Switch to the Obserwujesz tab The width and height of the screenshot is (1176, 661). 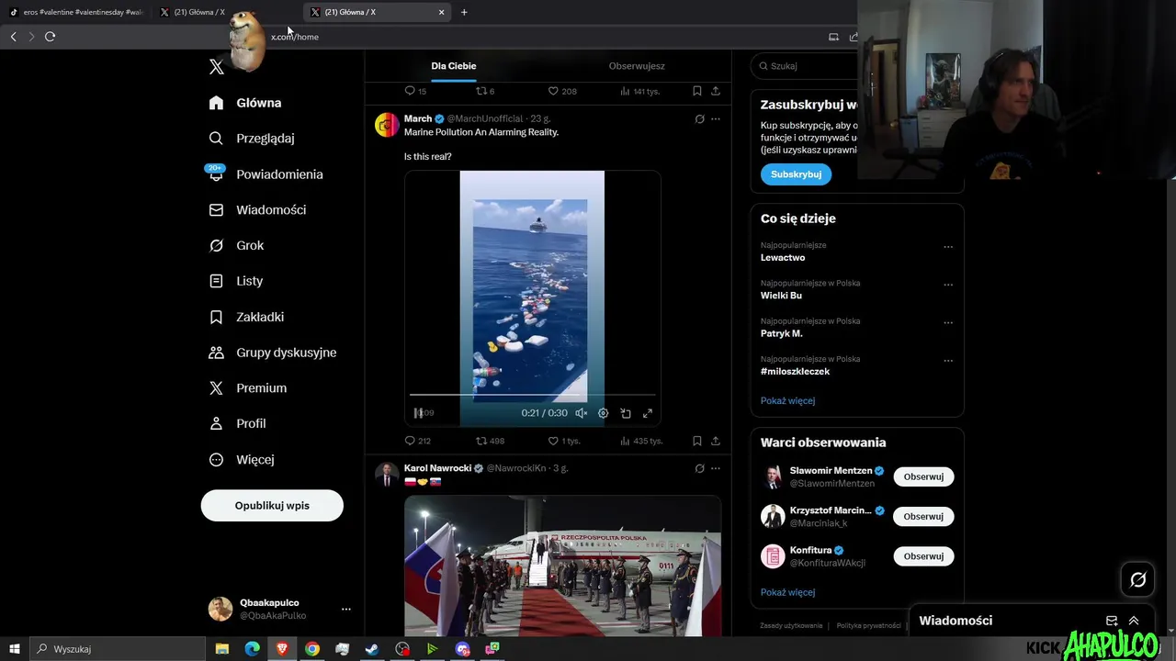coord(637,66)
